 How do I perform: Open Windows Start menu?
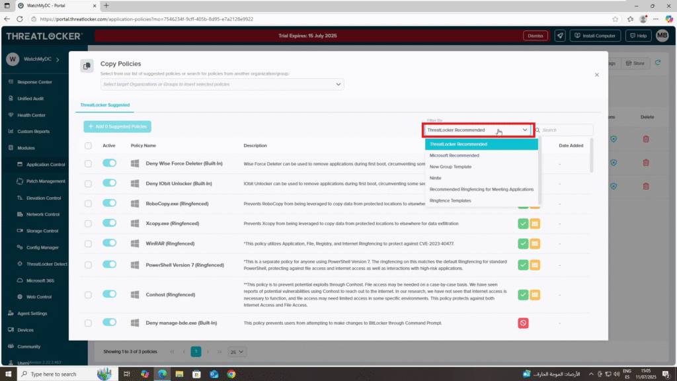tap(8, 374)
